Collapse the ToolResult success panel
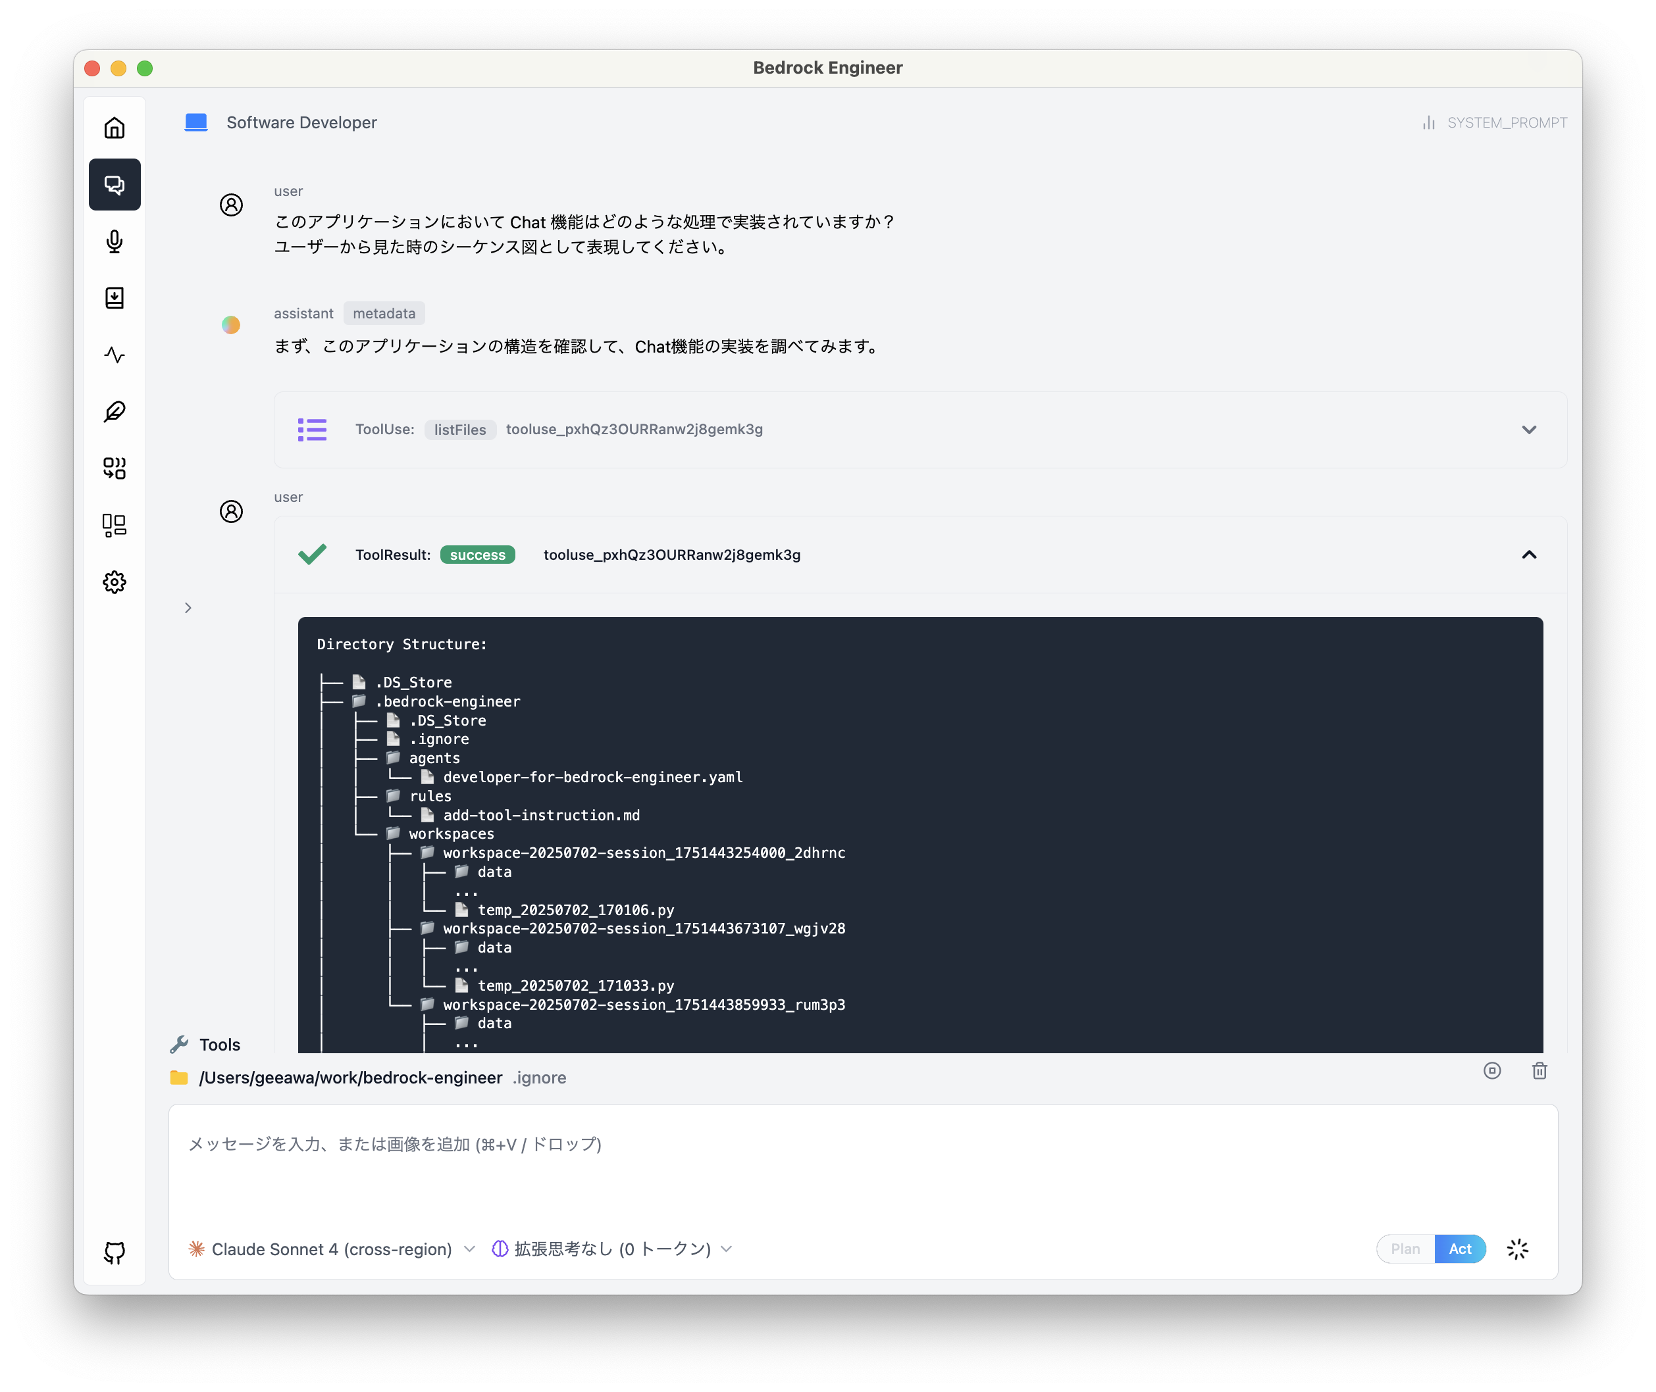Viewport: 1656px width, 1392px height. point(1530,555)
